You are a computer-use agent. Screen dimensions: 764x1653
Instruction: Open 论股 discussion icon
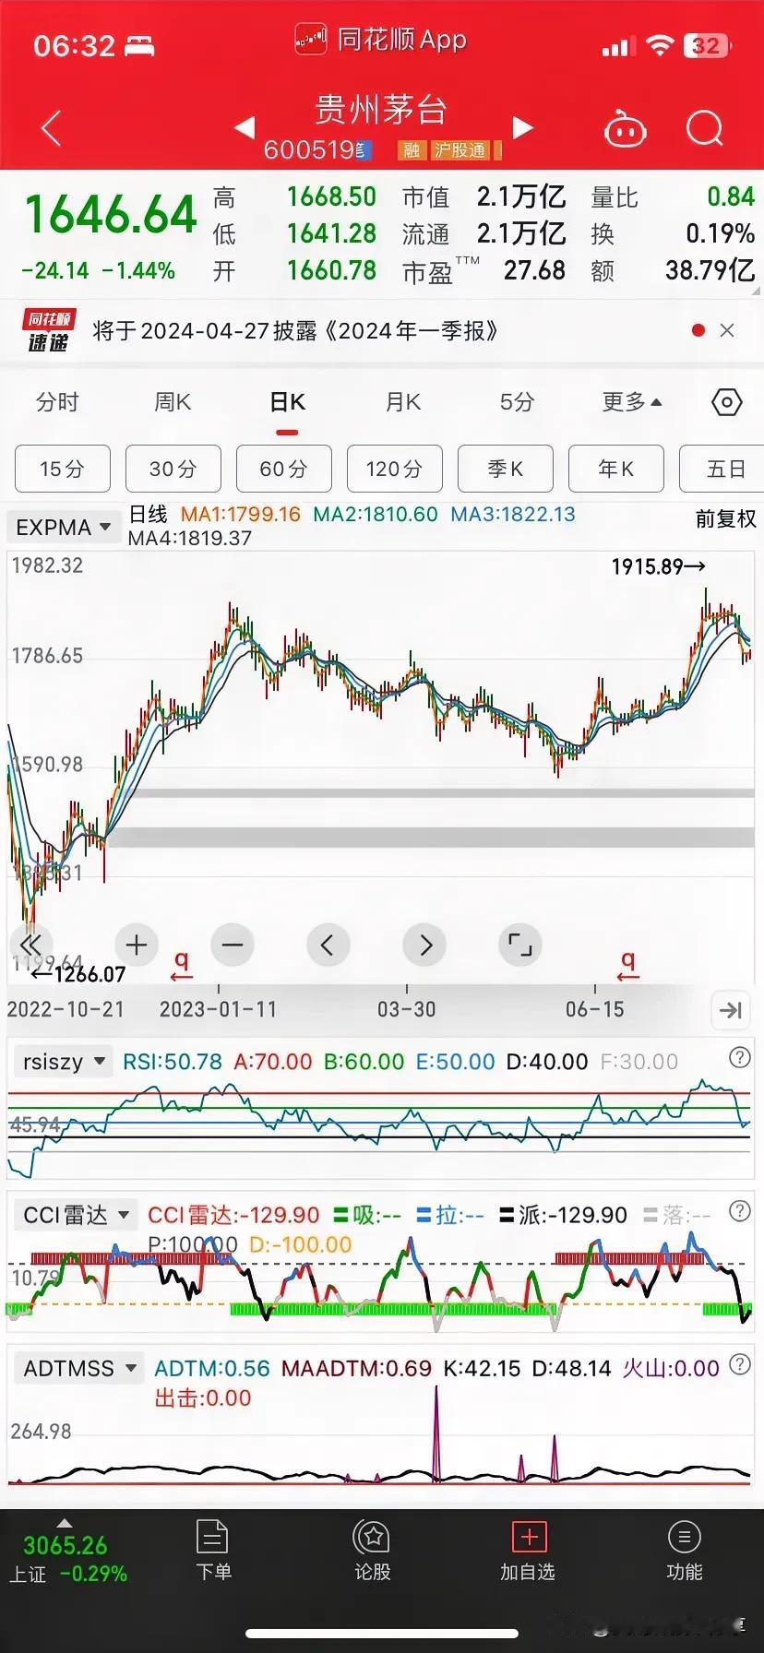373,1551
